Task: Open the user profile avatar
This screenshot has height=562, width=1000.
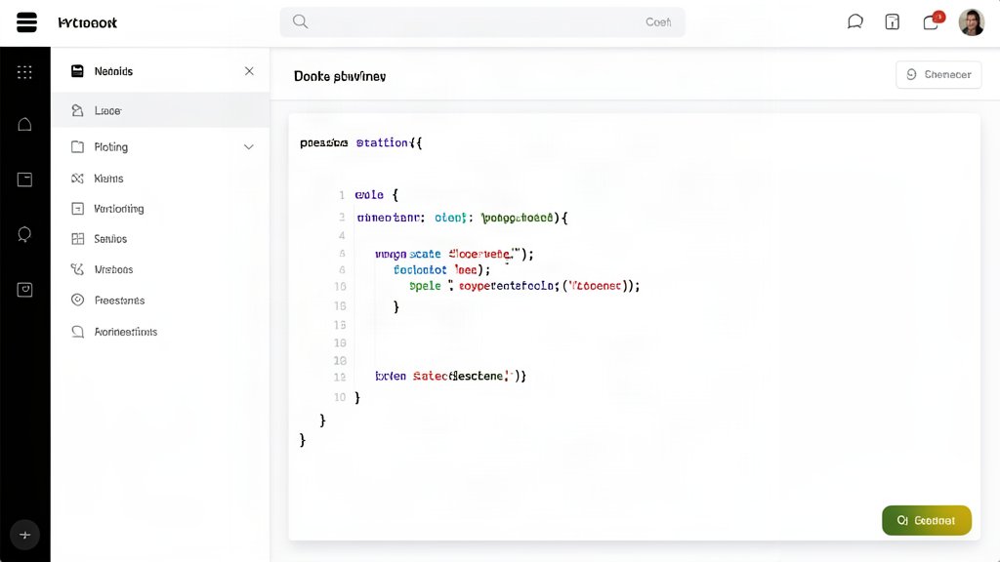Action: pos(972,22)
